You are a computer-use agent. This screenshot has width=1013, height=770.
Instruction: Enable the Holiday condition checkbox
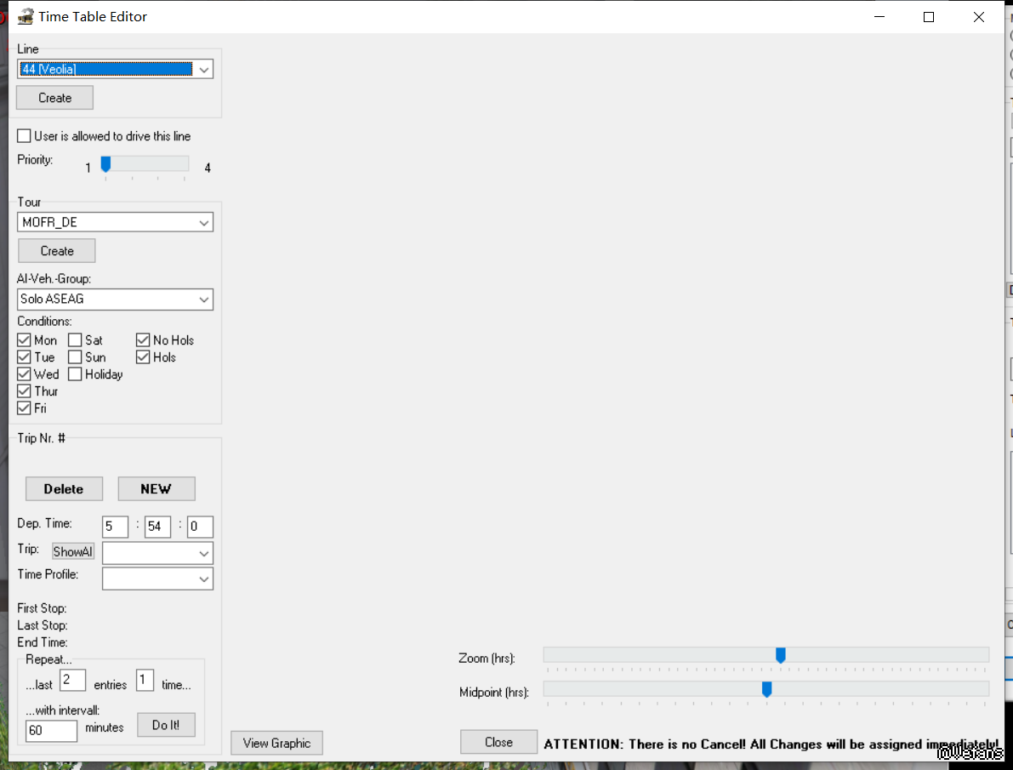pos(75,374)
